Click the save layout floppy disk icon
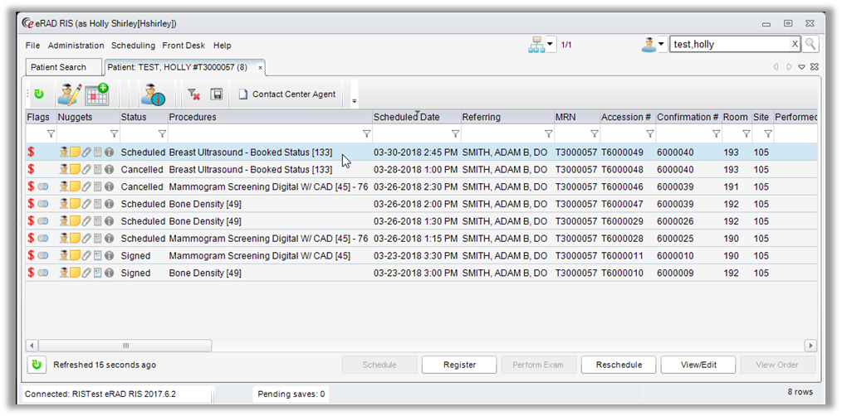 pyautogui.click(x=217, y=94)
